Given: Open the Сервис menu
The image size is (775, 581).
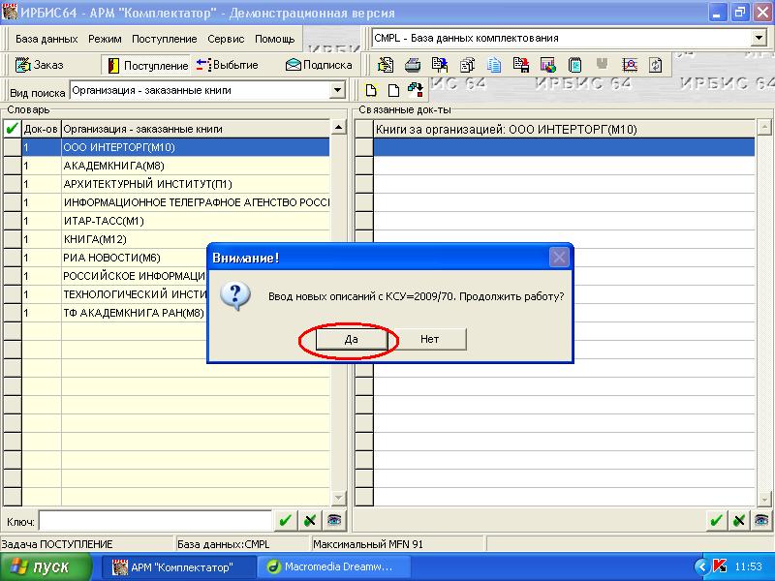Looking at the screenshot, I should click(226, 39).
